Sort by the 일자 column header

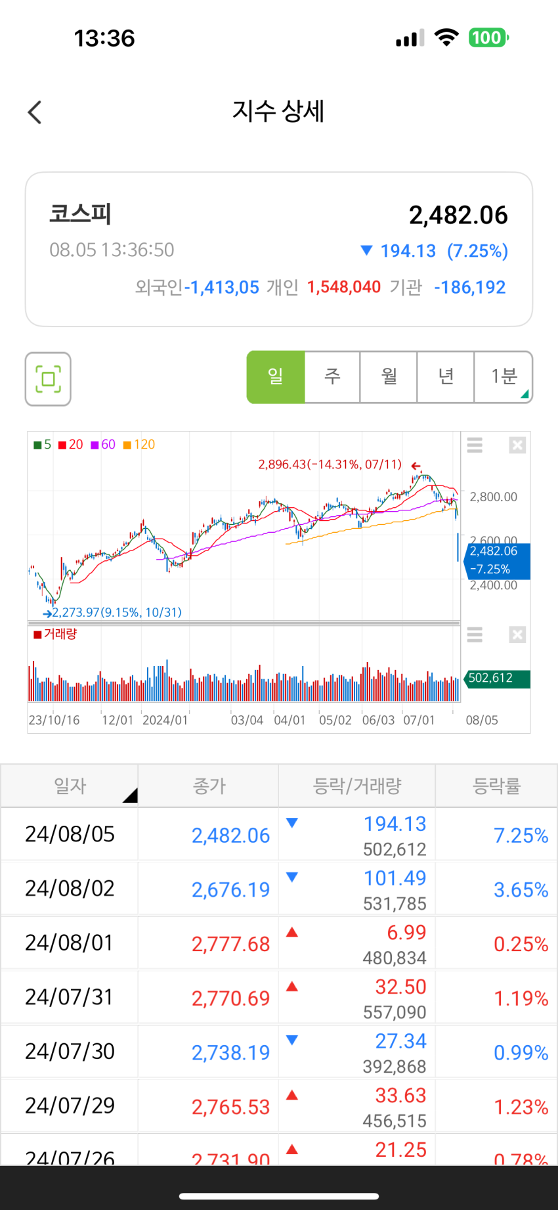point(70,786)
